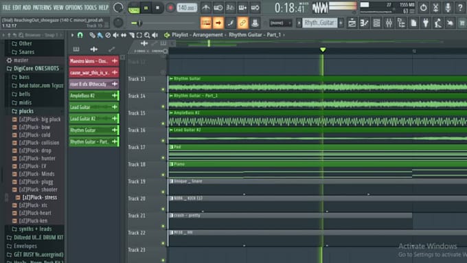The width and height of the screenshot is (467, 263).
Task: Select the Delete tool in playlist toolbar
Action: coord(108,35)
